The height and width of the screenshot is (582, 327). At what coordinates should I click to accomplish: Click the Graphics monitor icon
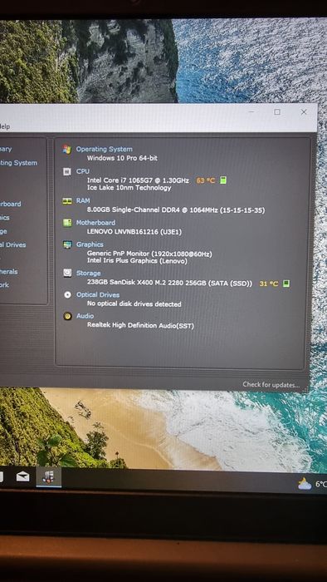(x=67, y=244)
